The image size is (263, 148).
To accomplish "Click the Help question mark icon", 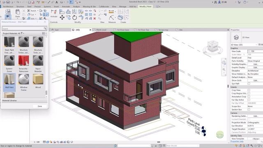I will coord(245,2).
